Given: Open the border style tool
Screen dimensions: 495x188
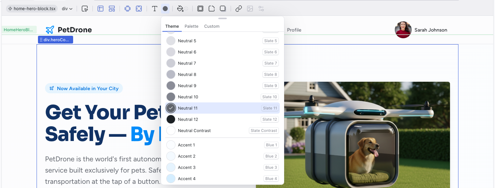Looking at the screenshot, I should click(x=200, y=9).
